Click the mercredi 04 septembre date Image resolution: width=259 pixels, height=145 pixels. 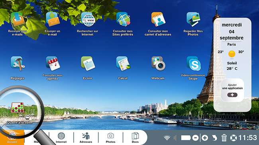pyautogui.click(x=232, y=31)
